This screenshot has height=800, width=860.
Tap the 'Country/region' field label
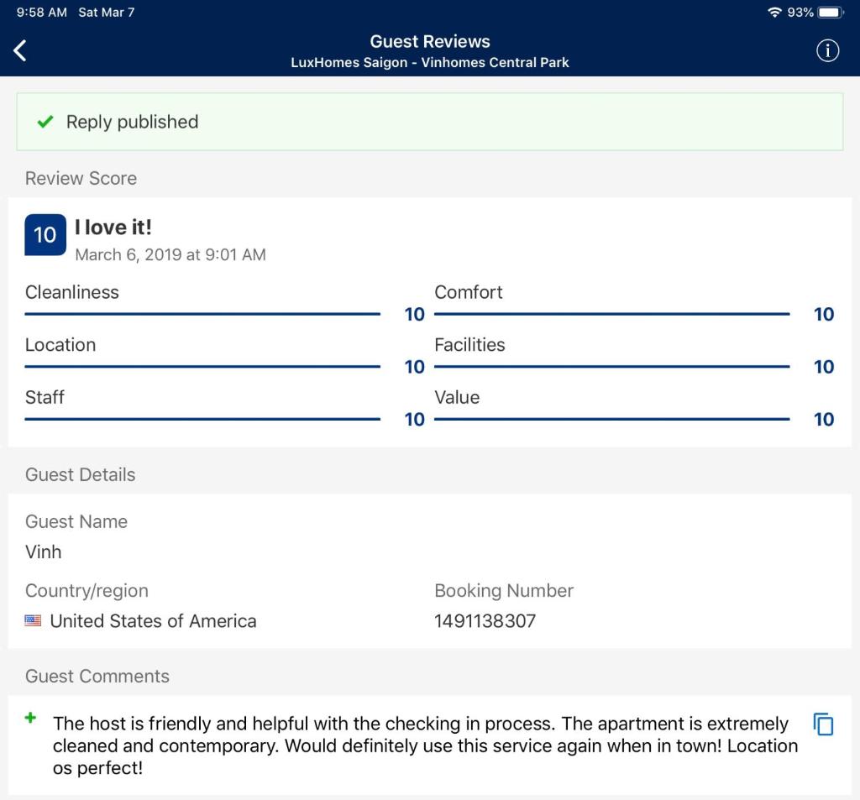87,590
